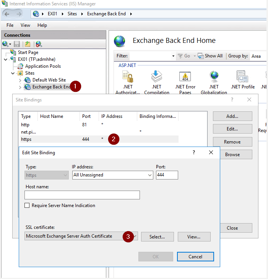This screenshot has width=268, height=279.
Task: Click Edit... in Site Bindings
Action: [x=232, y=129]
